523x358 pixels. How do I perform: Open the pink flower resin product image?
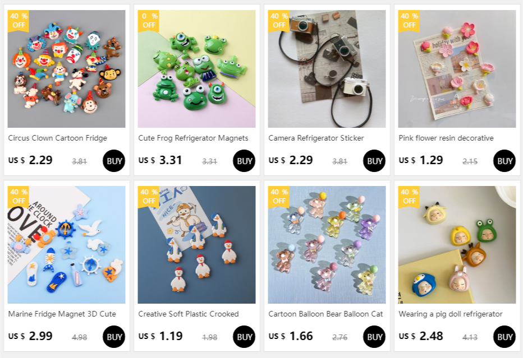pos(457,68)
